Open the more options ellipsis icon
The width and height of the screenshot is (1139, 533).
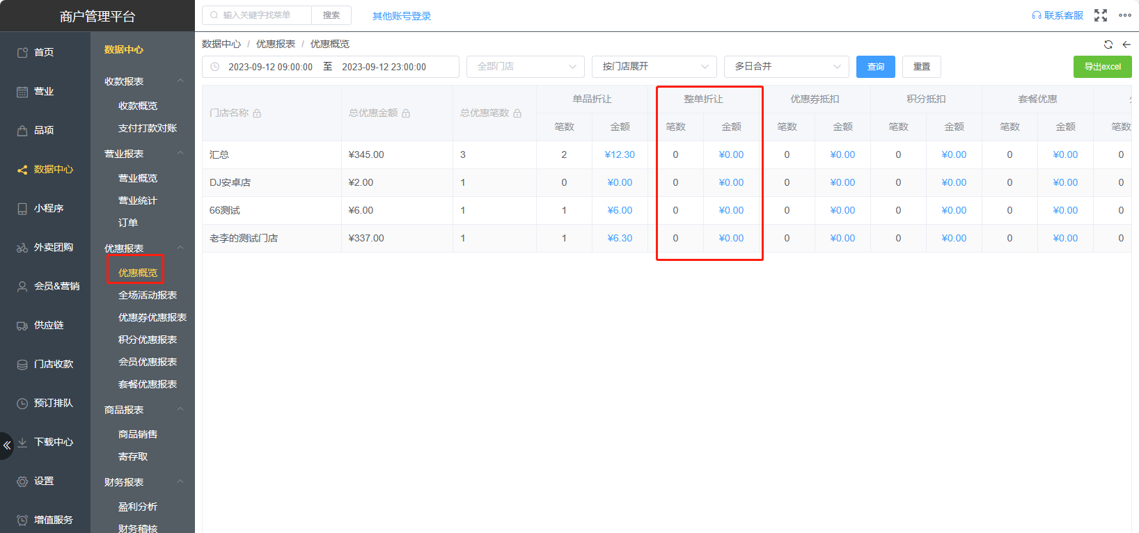pos(1125,15)
